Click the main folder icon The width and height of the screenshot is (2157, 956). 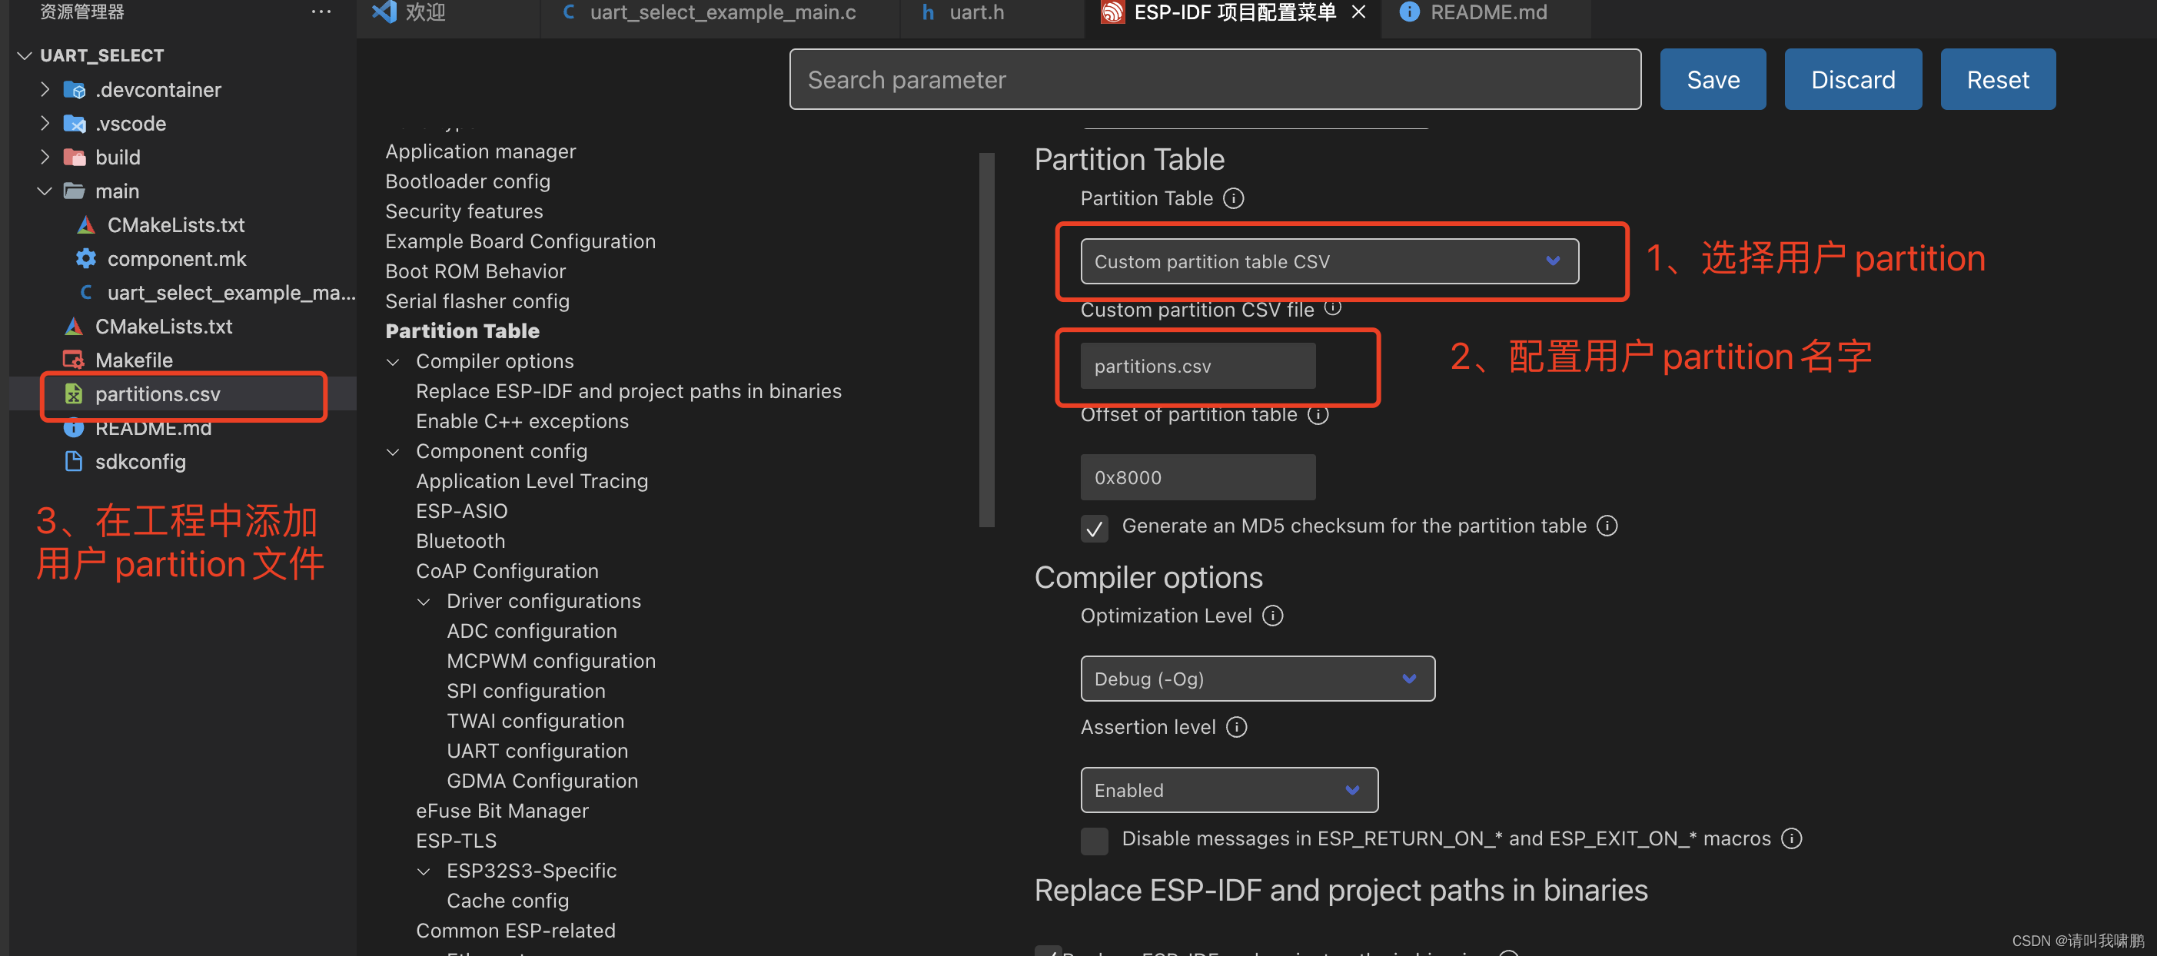click(x=75, y=191)
